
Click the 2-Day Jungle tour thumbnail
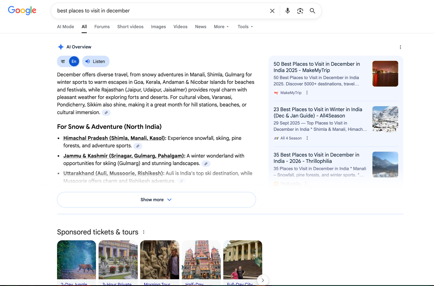pos(76,260)
